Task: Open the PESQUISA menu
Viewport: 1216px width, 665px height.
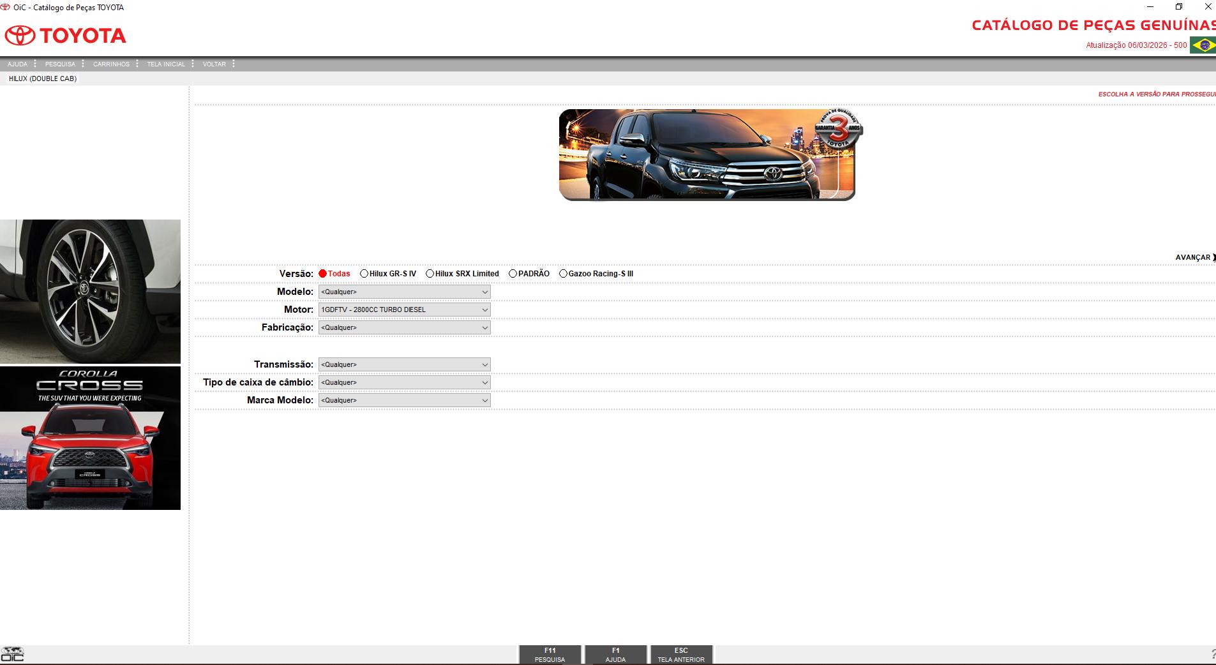Action: pos(60,64)
